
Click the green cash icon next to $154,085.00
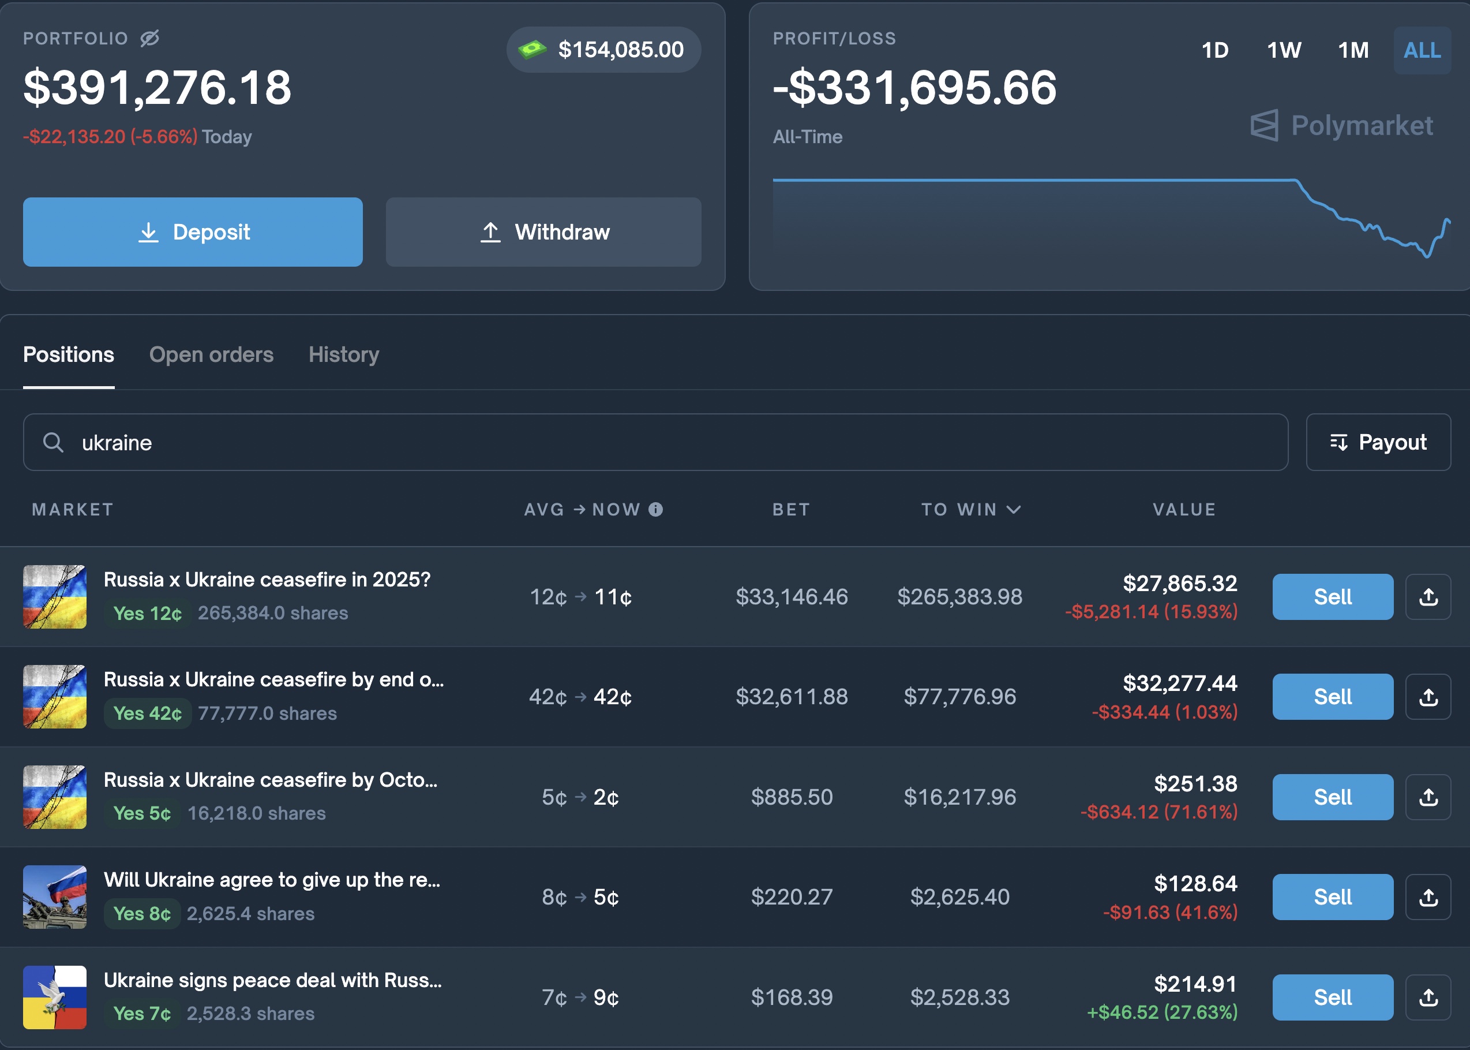532,49
